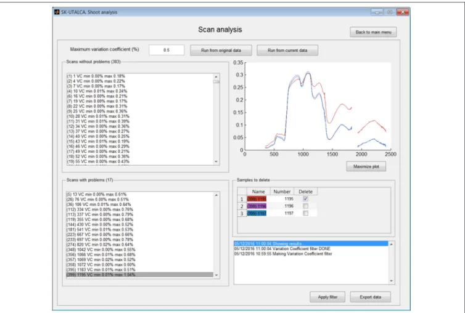
Task: Click scrollbar thumb in Scans without problems list
Action: click(216, 81)
